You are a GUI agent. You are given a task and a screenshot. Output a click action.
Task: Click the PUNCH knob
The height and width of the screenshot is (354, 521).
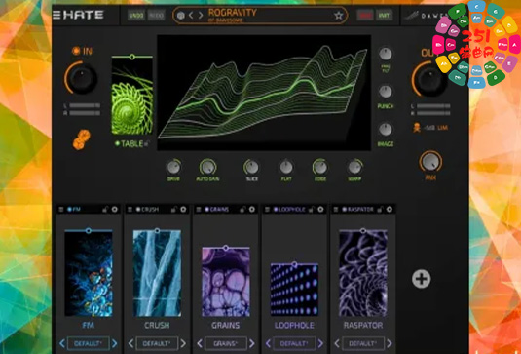[x=386, y=92]
